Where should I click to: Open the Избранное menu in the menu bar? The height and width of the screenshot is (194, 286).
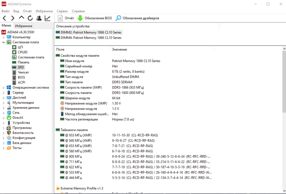(x=44, y=11)
